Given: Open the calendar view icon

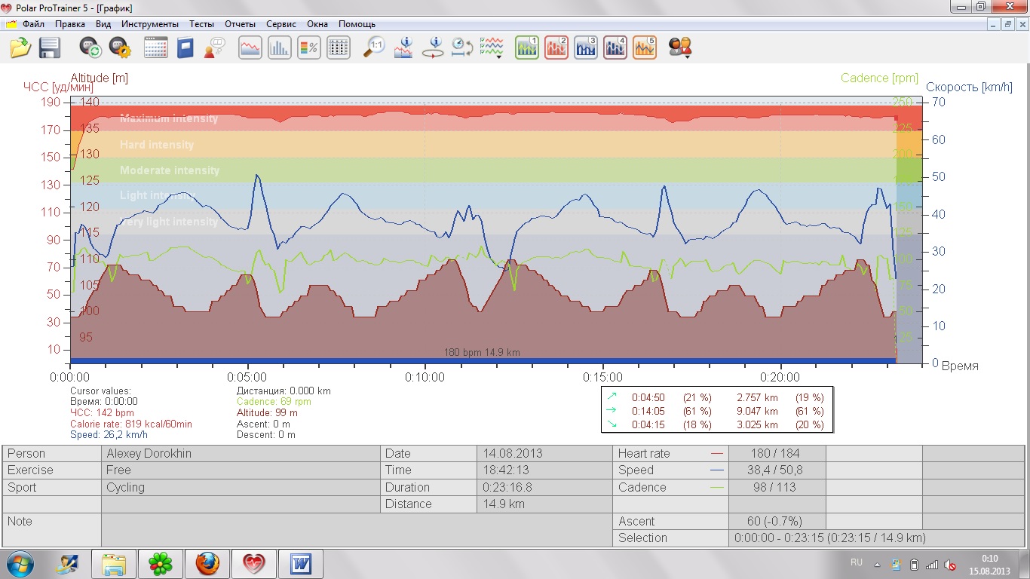Looking at the screenshot, I should coord(156,47).
